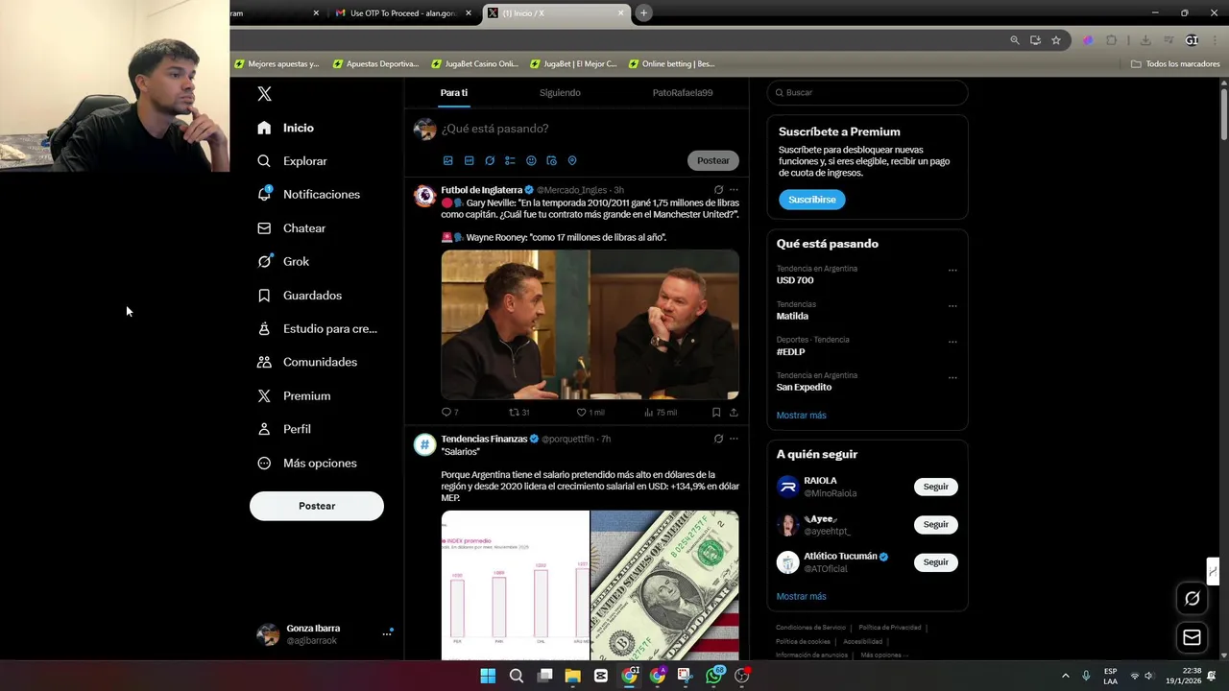Add an image to the post
Screen dimensions: 1229x691
click(447, 160)
